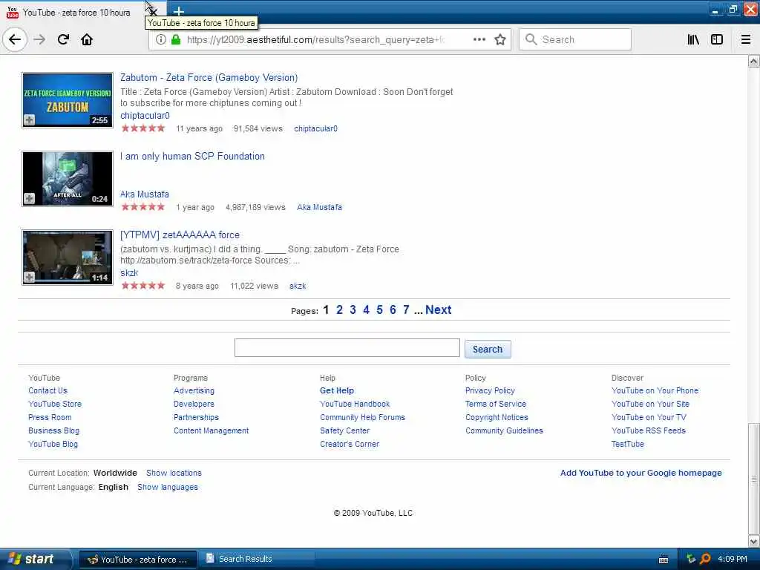Screen dimensions: 760x570
Task: Open Privacy Policy link
Action: click(490, 390)
